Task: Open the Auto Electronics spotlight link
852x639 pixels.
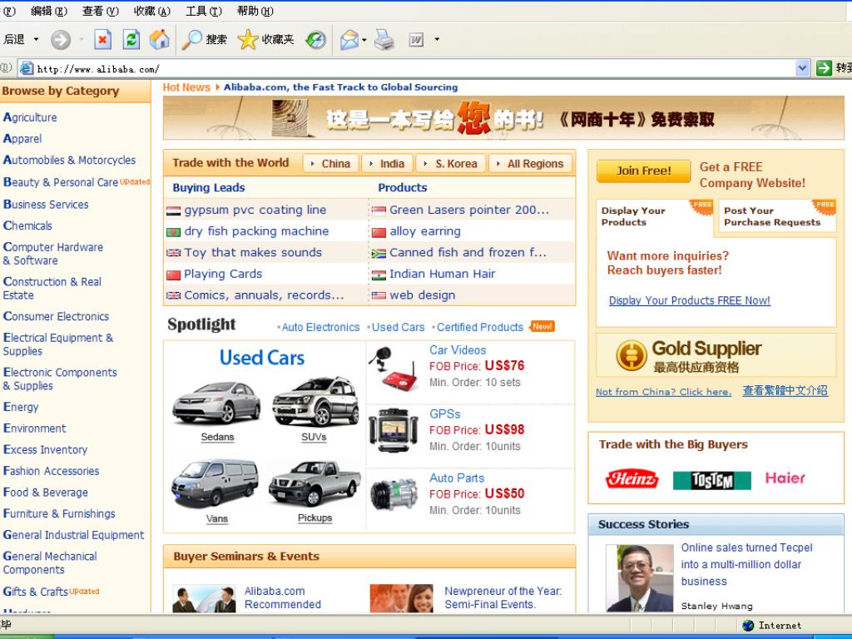Action: (x=320, y=327)
